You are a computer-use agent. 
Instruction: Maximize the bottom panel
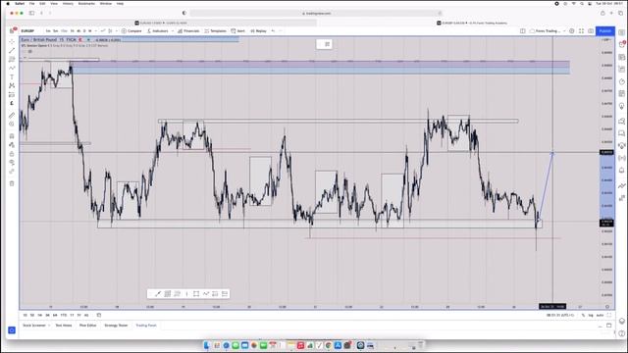609,326
